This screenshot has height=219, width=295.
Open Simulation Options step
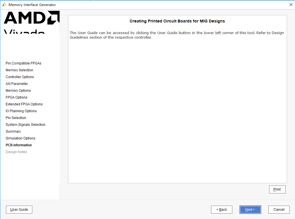point(20,138)
